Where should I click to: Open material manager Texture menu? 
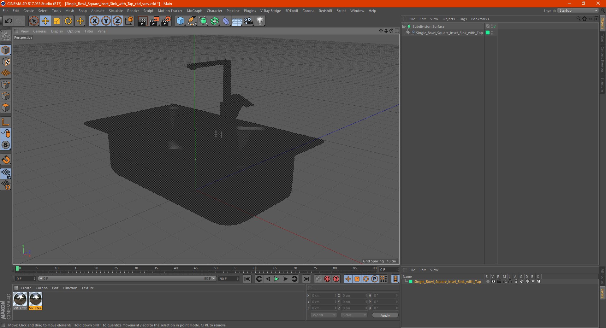click(87, 288)
